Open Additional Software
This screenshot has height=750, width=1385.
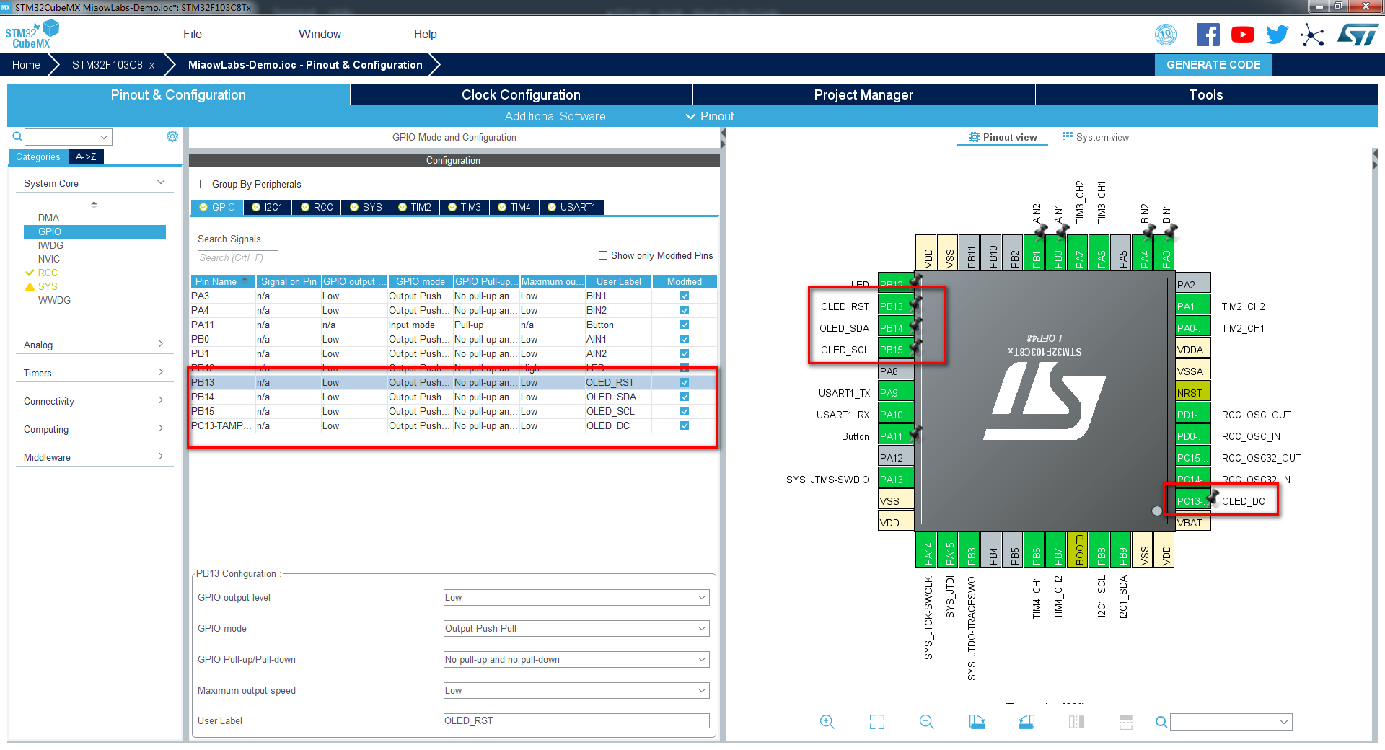pyautogui.click(x=555, y=116)
